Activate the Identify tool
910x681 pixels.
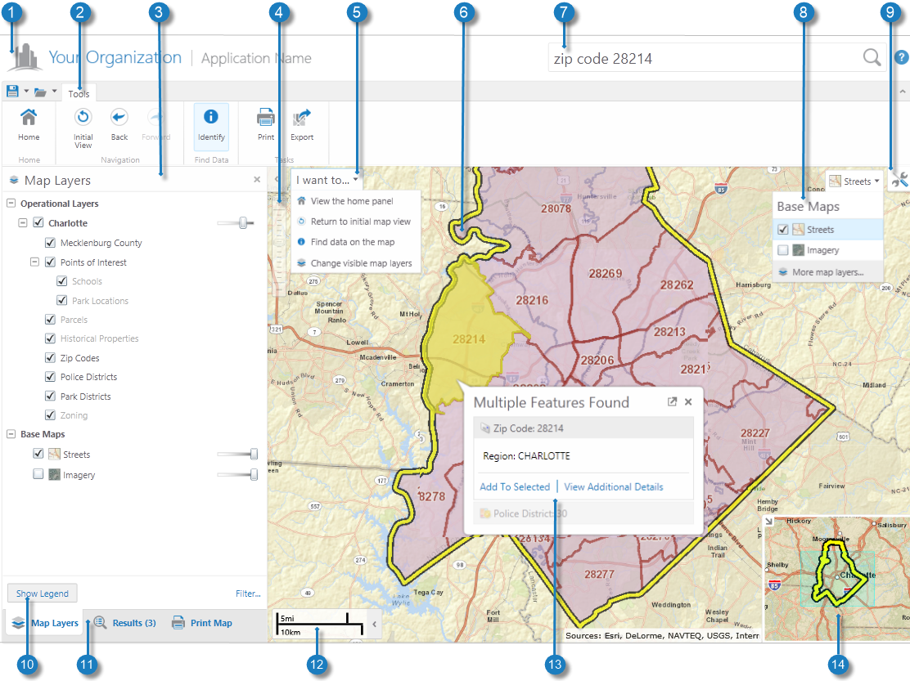coord(210,118)
